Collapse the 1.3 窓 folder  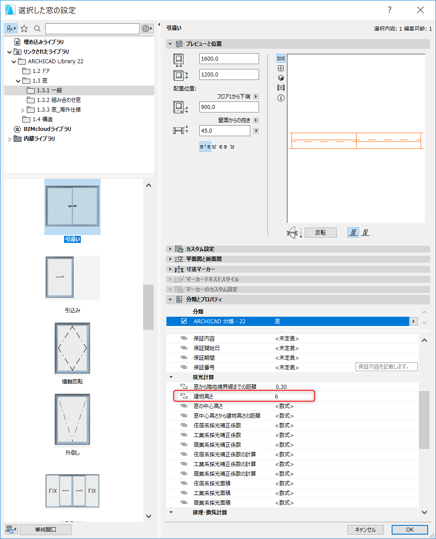point(18,81)
